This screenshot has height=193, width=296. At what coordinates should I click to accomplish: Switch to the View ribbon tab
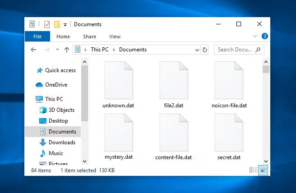(x=115, y=37)
